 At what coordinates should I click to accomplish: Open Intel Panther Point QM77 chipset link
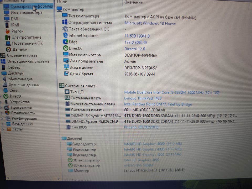point(158,104)
